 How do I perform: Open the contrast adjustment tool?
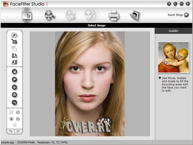click(14, 72)
